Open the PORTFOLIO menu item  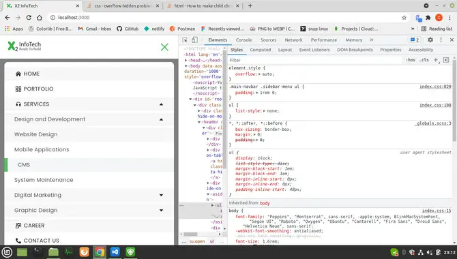tap(89, 89)
